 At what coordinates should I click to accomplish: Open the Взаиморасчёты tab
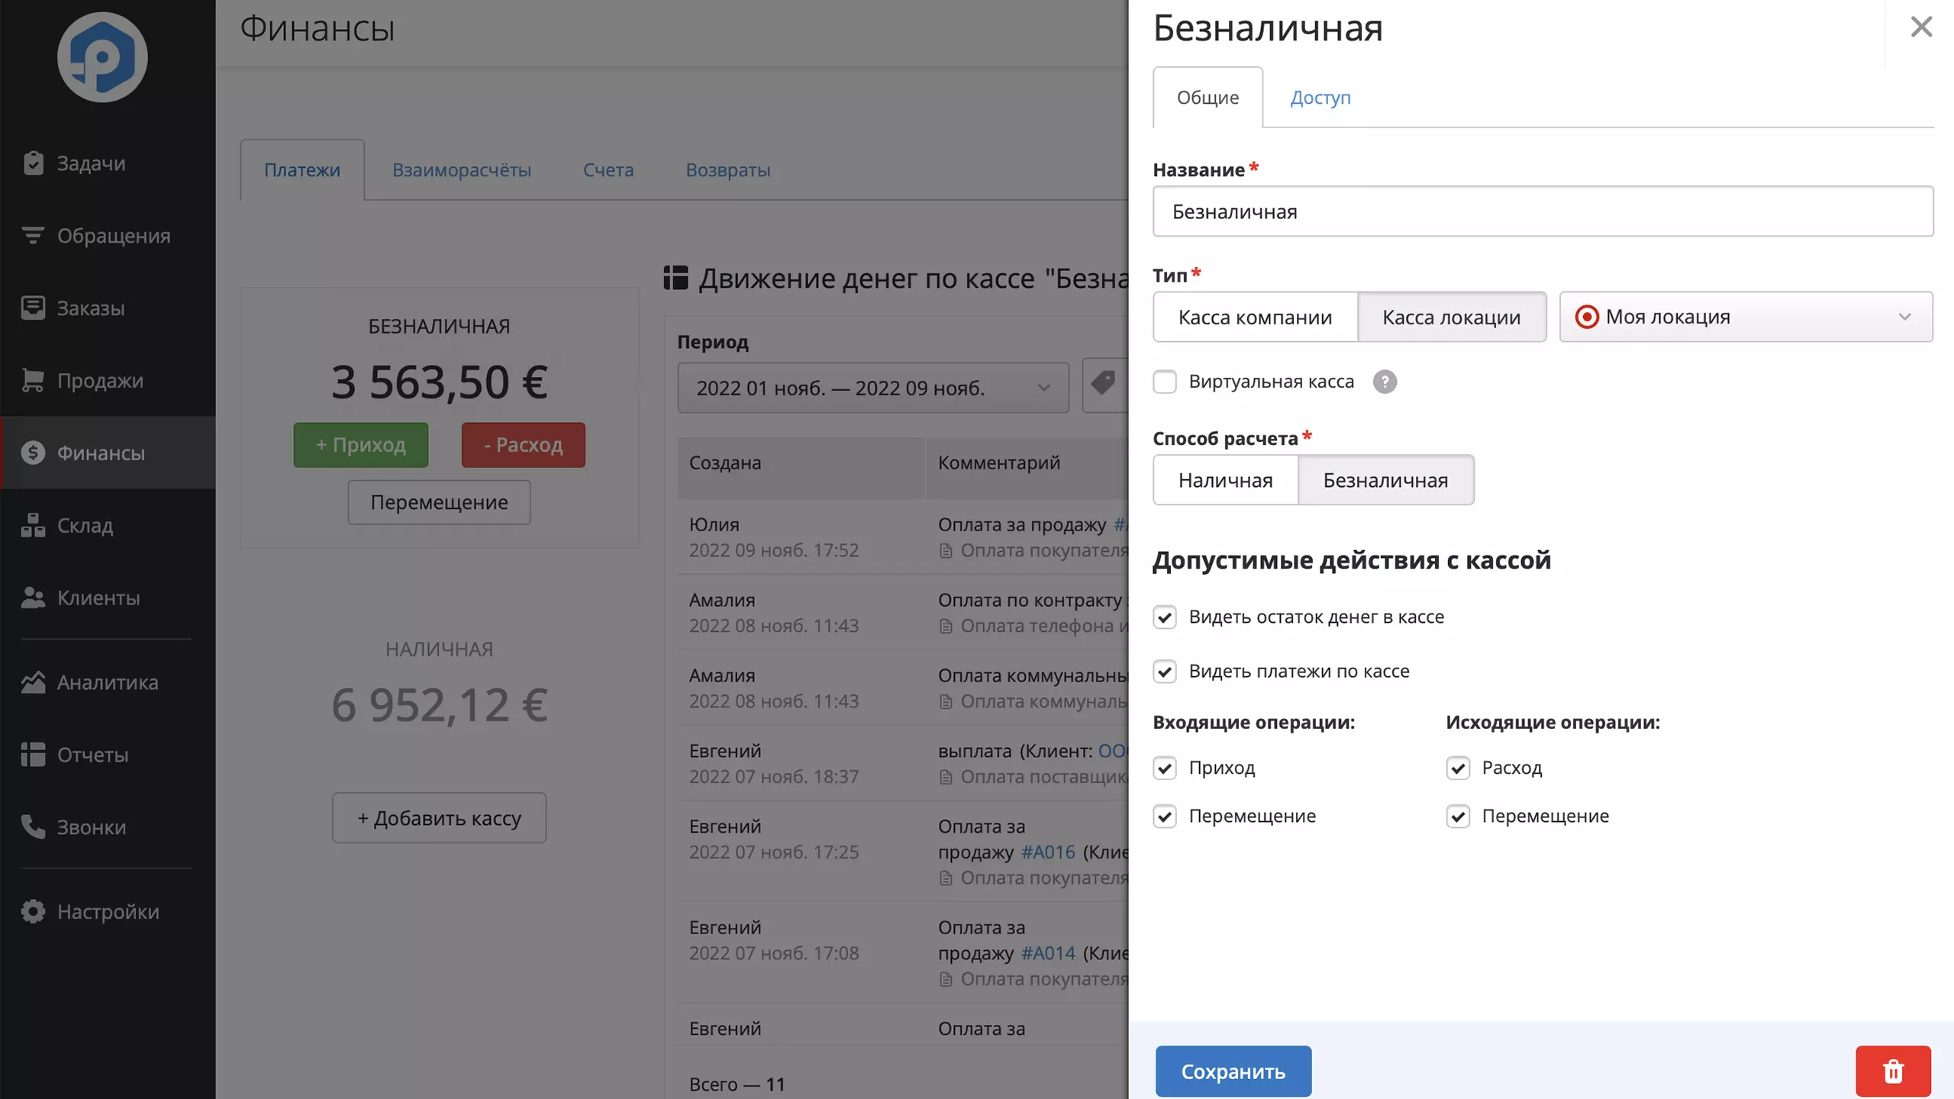[x=462, y=169]
